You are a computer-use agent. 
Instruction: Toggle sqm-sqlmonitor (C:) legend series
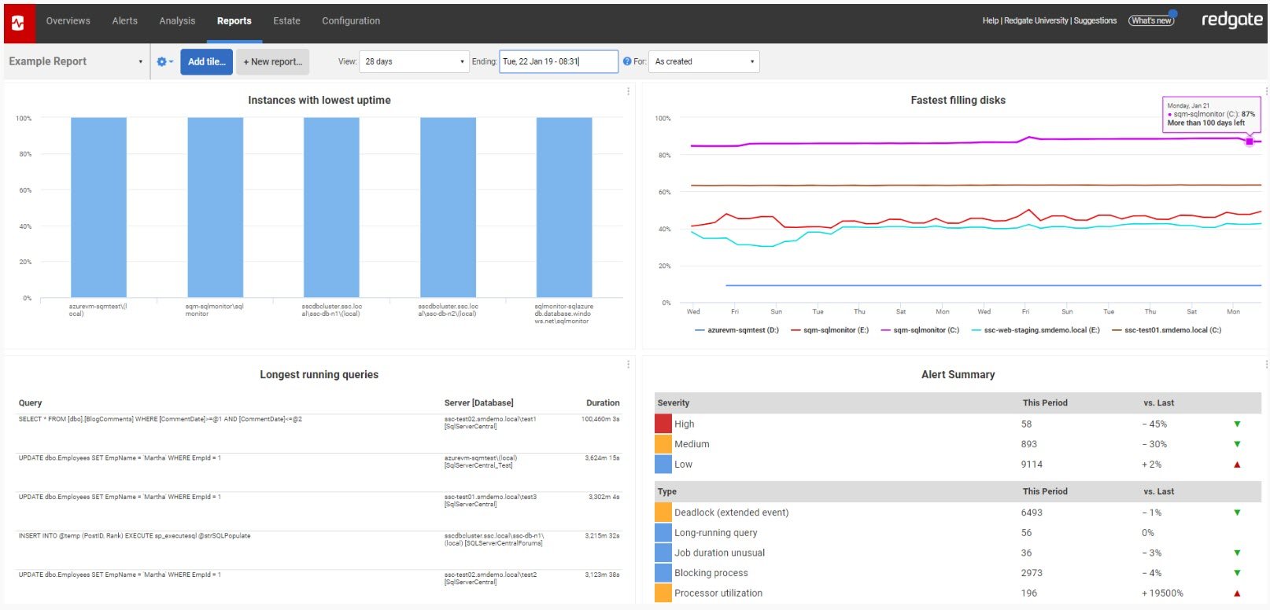(920, 330)
